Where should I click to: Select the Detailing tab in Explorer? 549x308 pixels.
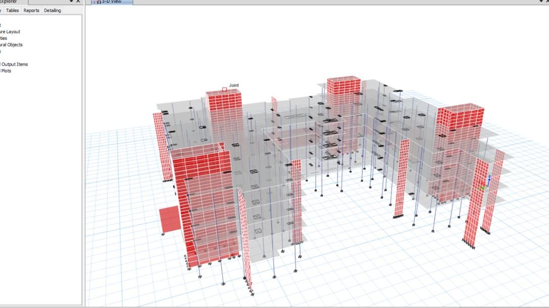coord(52,11)
